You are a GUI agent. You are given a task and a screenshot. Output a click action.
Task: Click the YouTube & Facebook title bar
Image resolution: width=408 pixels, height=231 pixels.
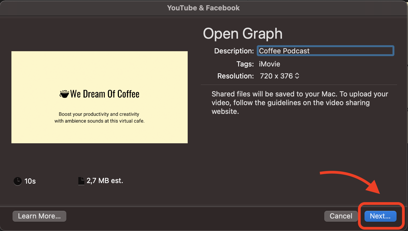point(203,8)
